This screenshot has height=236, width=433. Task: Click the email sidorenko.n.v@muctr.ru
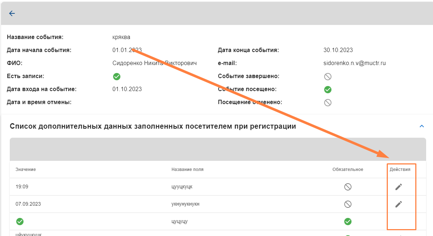pos(355,63)
